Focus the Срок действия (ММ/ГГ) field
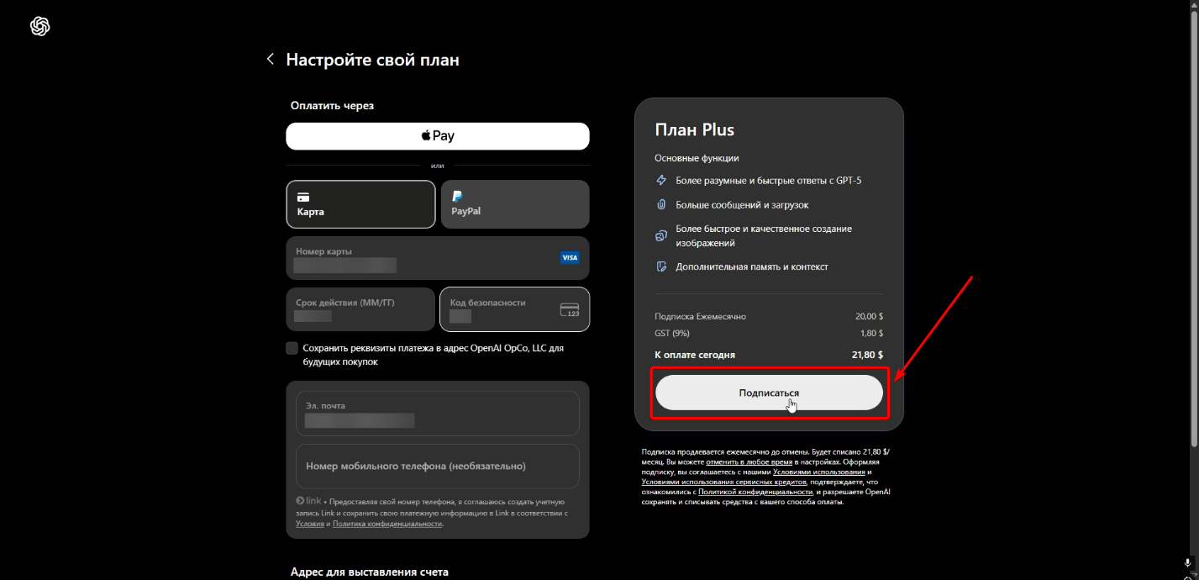 (360, 309)
